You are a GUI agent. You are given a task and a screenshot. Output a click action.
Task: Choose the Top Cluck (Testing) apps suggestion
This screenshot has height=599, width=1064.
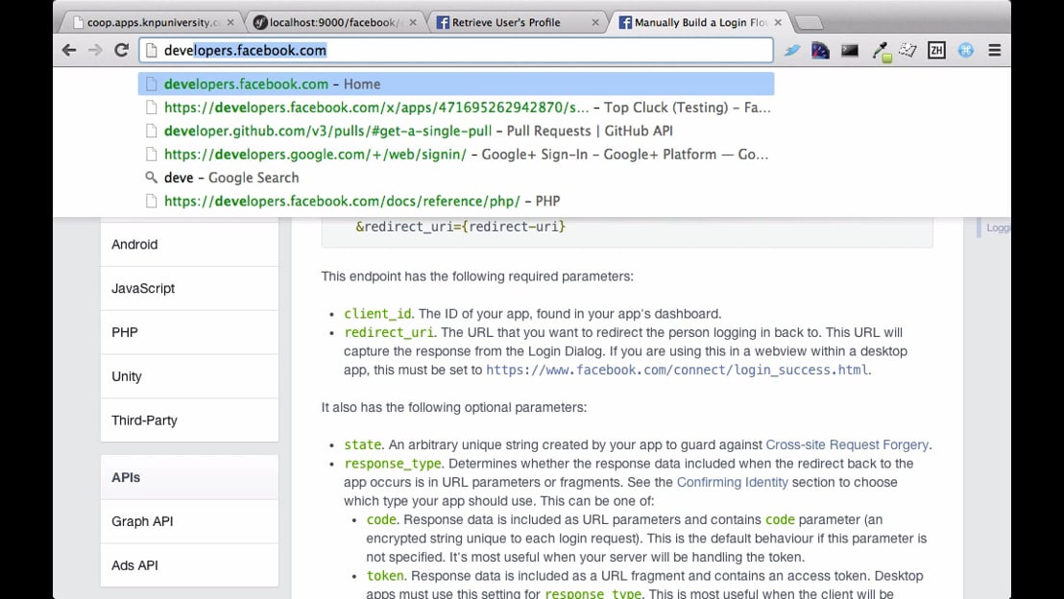(456, 108)
